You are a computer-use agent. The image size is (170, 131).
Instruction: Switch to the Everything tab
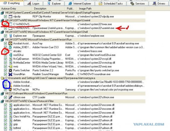click(x=12, y=3)
